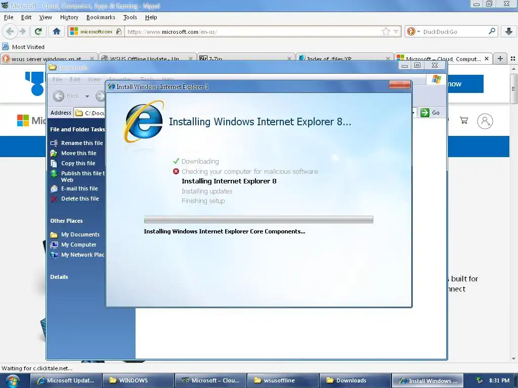Click the Microsoft logo on the webpage

[23, 120]
